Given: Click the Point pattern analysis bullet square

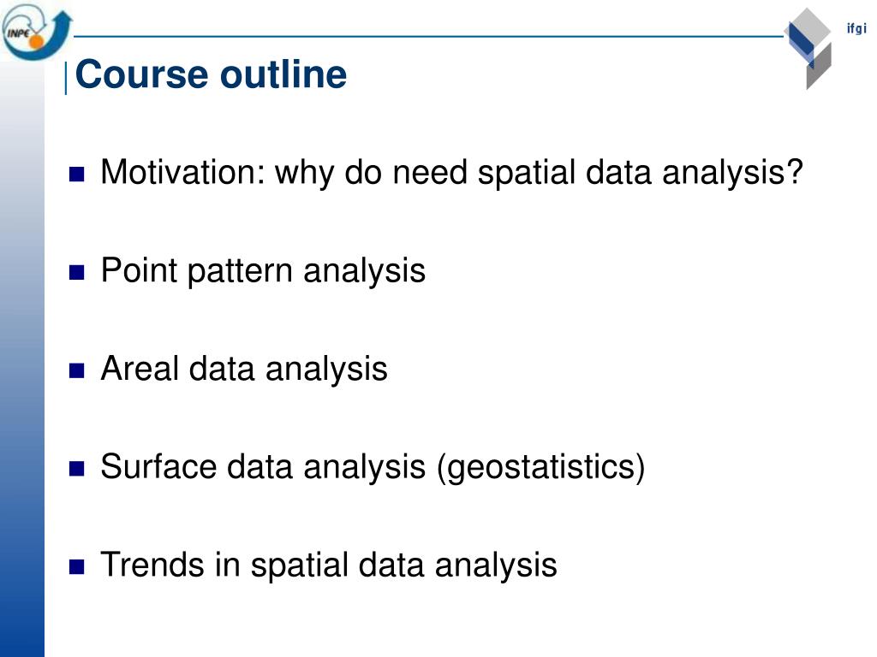Looking at the screenshot, I should (x=76, y=273).
